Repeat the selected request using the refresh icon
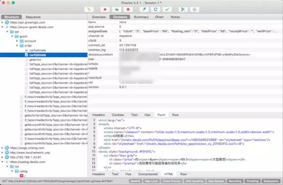Viewport: 283px width, 185px height. click(155, 9)
